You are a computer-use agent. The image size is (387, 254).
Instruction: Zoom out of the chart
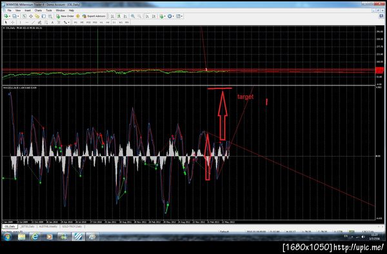pos(139,16)
